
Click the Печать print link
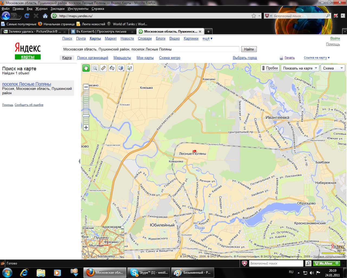click(x=290, y=58)
